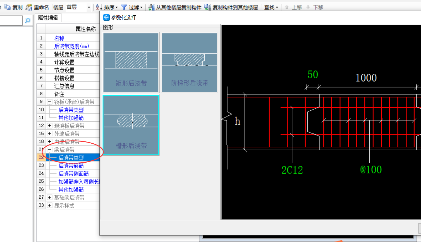Select the 计算设置 property row
The width and height of the screenshot is (421, 242).
[x=68, y=62]
